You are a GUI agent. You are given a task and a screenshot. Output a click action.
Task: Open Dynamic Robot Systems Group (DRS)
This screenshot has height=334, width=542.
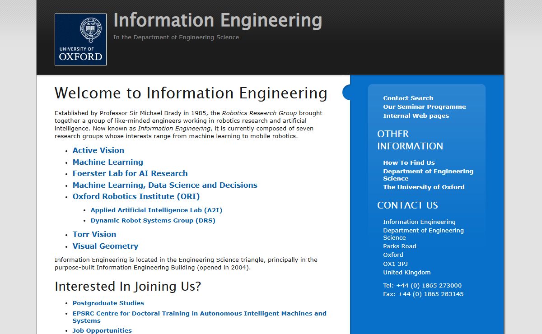(x=153, y=221)
